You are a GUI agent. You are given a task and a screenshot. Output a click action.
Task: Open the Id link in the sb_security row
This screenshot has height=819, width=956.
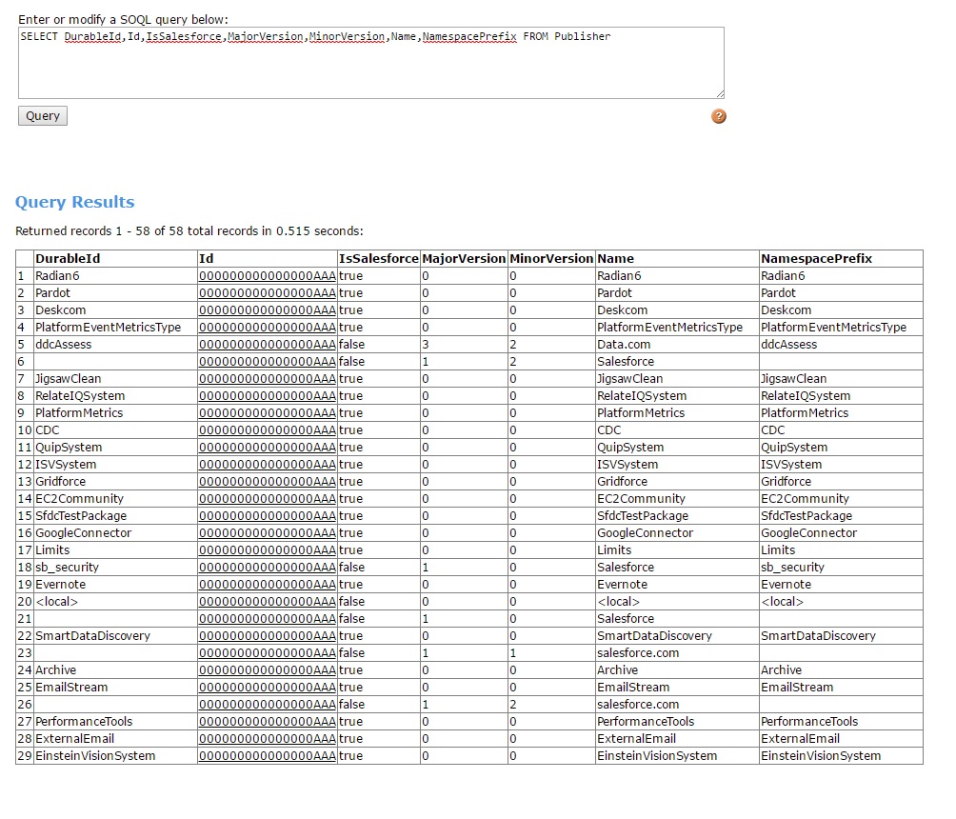click(267, 568)
